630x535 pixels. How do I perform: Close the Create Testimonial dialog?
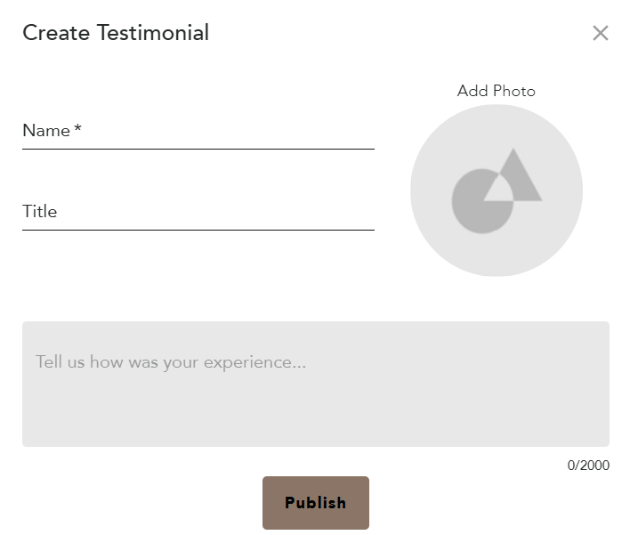tap(601, 34)
